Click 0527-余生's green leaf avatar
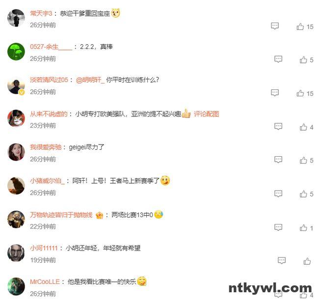The width and height of the screenshot is (324, 307). [16, 52]
